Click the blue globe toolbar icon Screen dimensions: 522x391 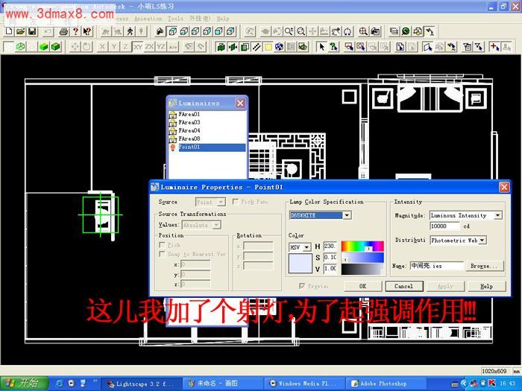point(280,47)
